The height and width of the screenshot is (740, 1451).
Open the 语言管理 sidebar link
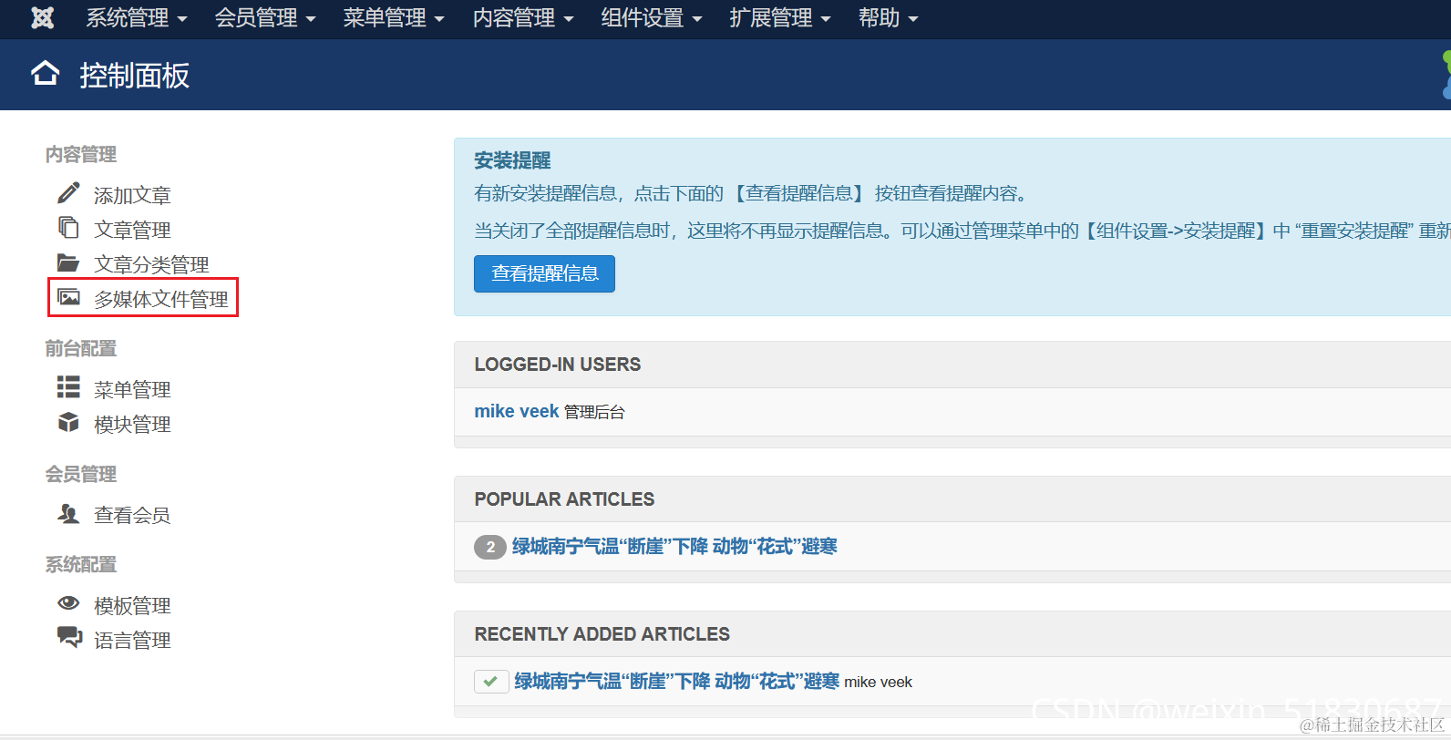pos(132,640)
